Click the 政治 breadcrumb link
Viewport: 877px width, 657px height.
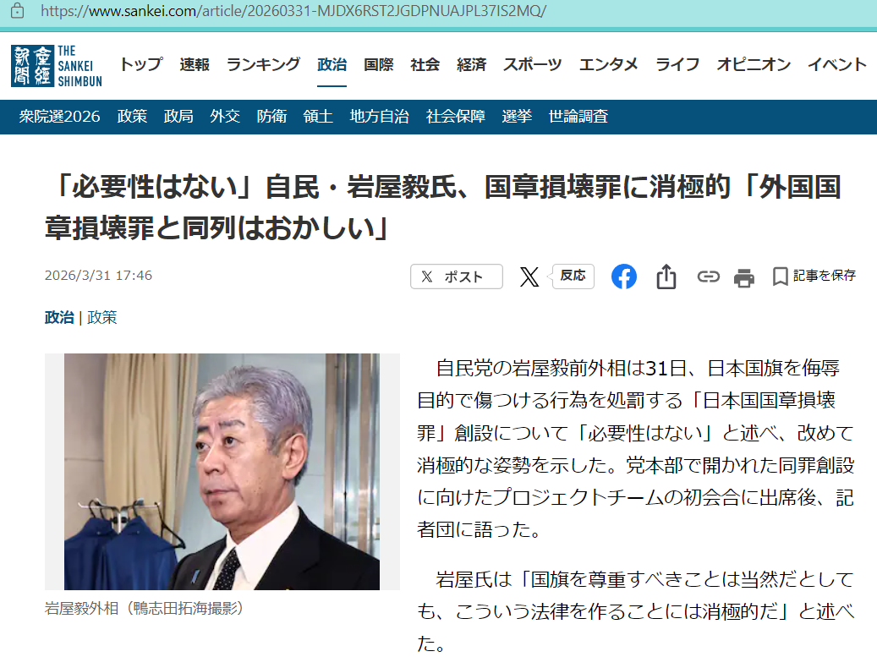tap(59, 318)
